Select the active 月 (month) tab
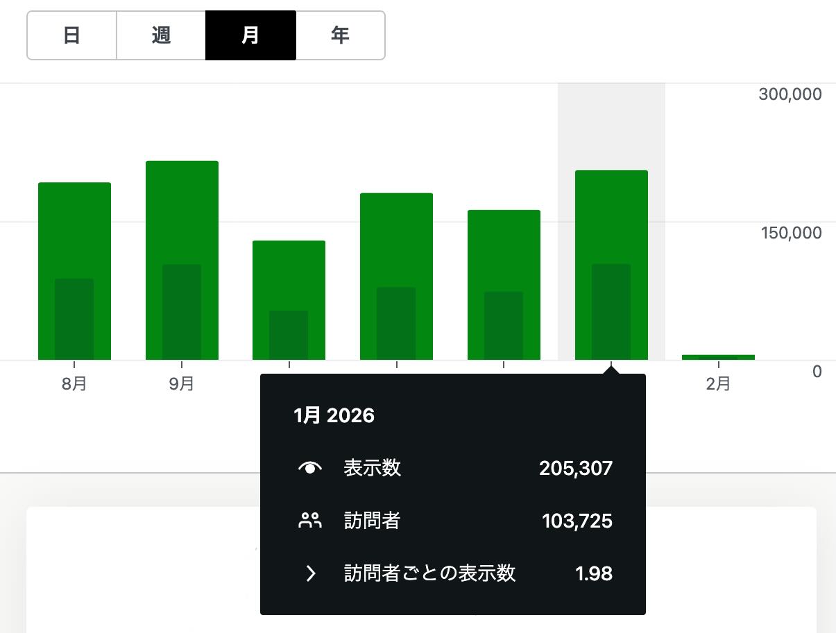The width and height of the screenshot is (836, 633). click(250, 35)
